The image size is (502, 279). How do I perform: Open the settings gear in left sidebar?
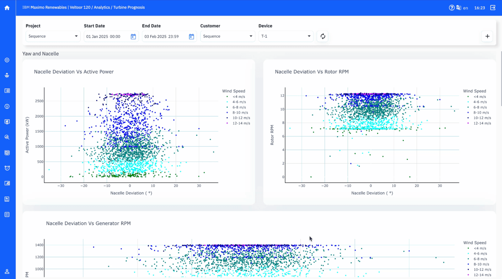coord(7,60)
